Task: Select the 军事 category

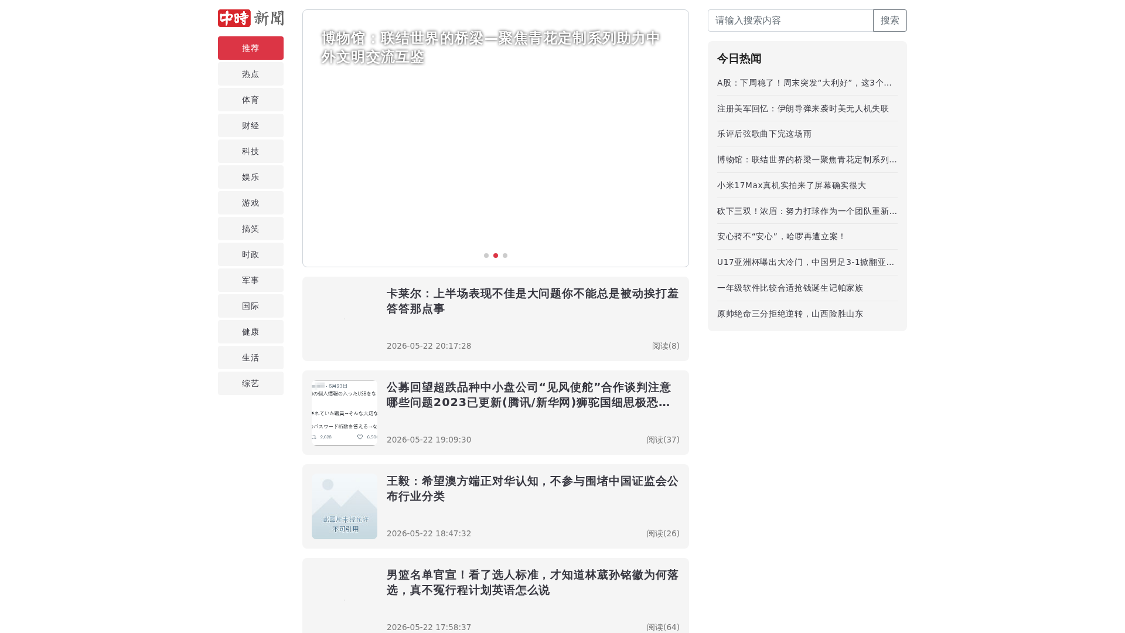Action: [x=251, y=280]
